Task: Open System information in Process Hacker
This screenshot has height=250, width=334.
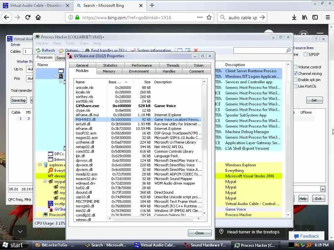Action: (151, 50)
